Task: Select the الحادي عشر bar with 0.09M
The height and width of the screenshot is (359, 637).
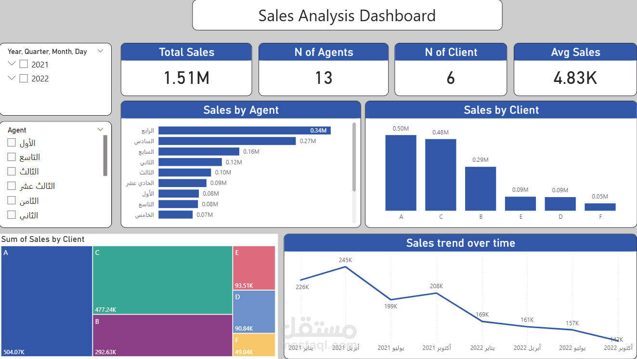Action: coord(182,183)
